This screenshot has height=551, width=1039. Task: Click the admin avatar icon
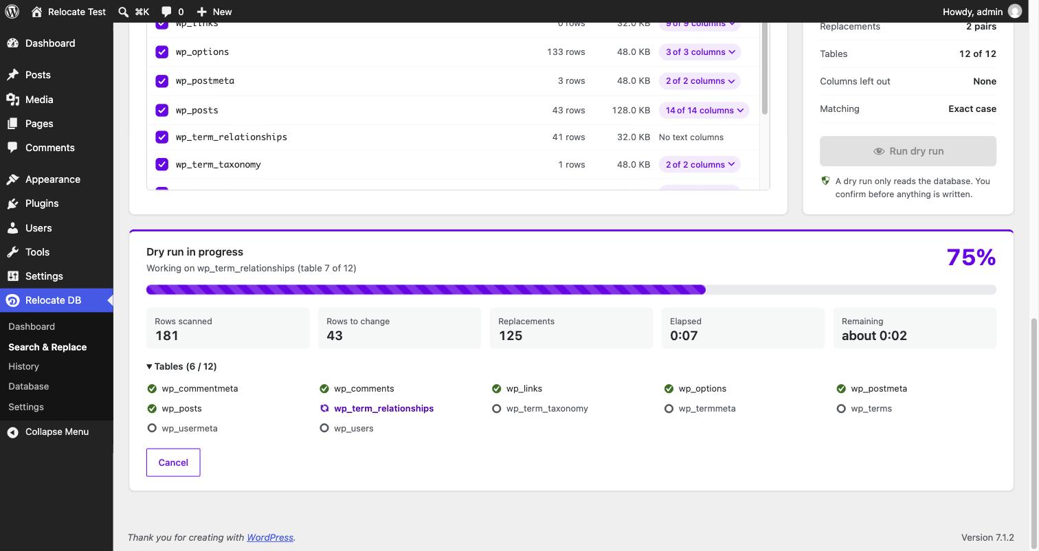coord(1015,12)
